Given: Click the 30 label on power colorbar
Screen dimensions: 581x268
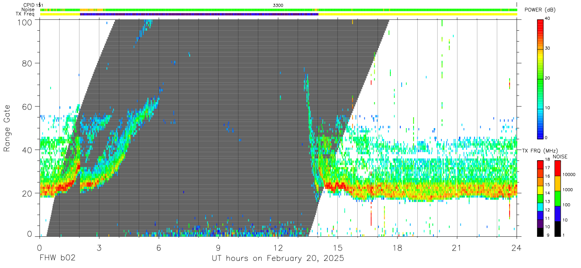Looking at the screenshot, I should tap(548, 49).
